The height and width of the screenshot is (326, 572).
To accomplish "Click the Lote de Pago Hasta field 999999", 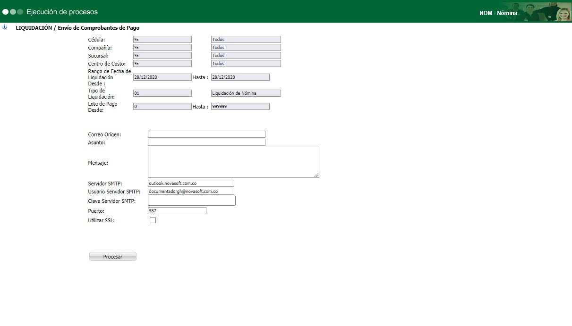I will pyautogui.click(x=240, y=107).
